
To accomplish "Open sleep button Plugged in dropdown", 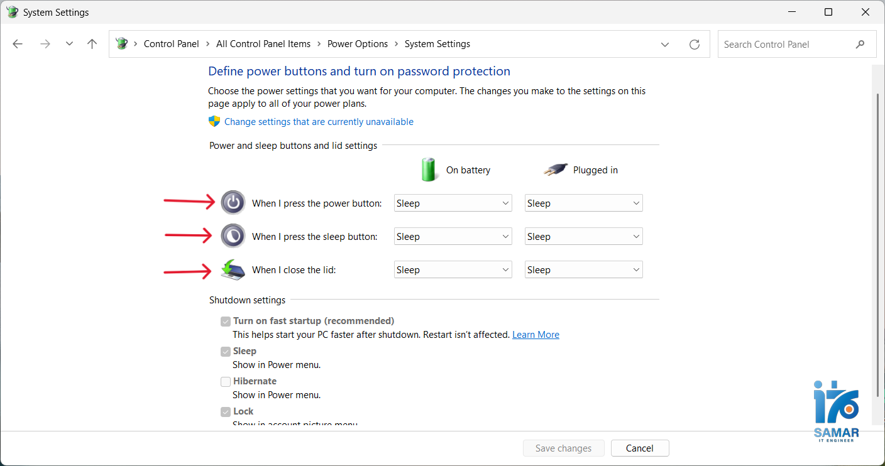I will (x=583, y=237).
